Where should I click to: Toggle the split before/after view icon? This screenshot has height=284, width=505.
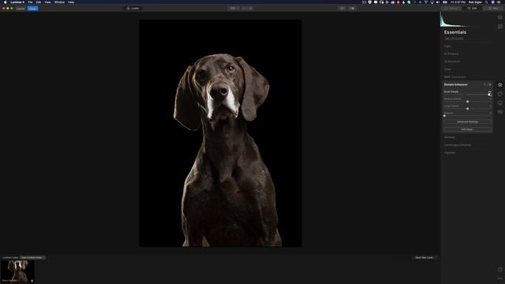(352, 9)
